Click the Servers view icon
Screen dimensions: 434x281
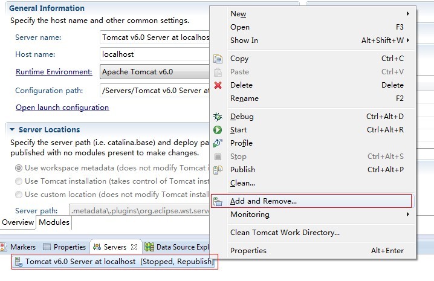(97, 247)
